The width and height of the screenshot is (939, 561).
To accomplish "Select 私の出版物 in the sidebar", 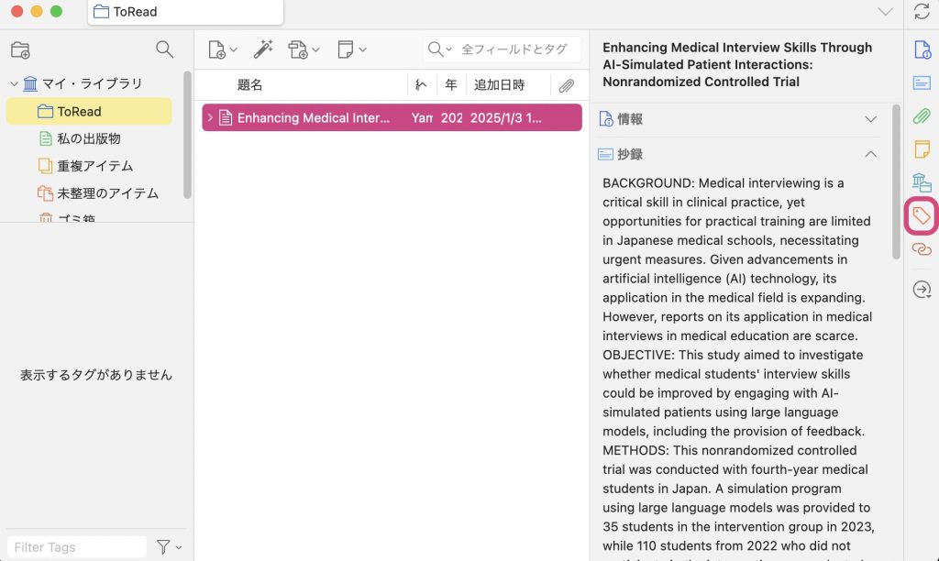I will 88,138.
